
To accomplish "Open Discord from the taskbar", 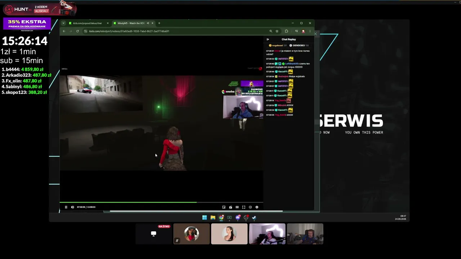I will click(238, 217).
